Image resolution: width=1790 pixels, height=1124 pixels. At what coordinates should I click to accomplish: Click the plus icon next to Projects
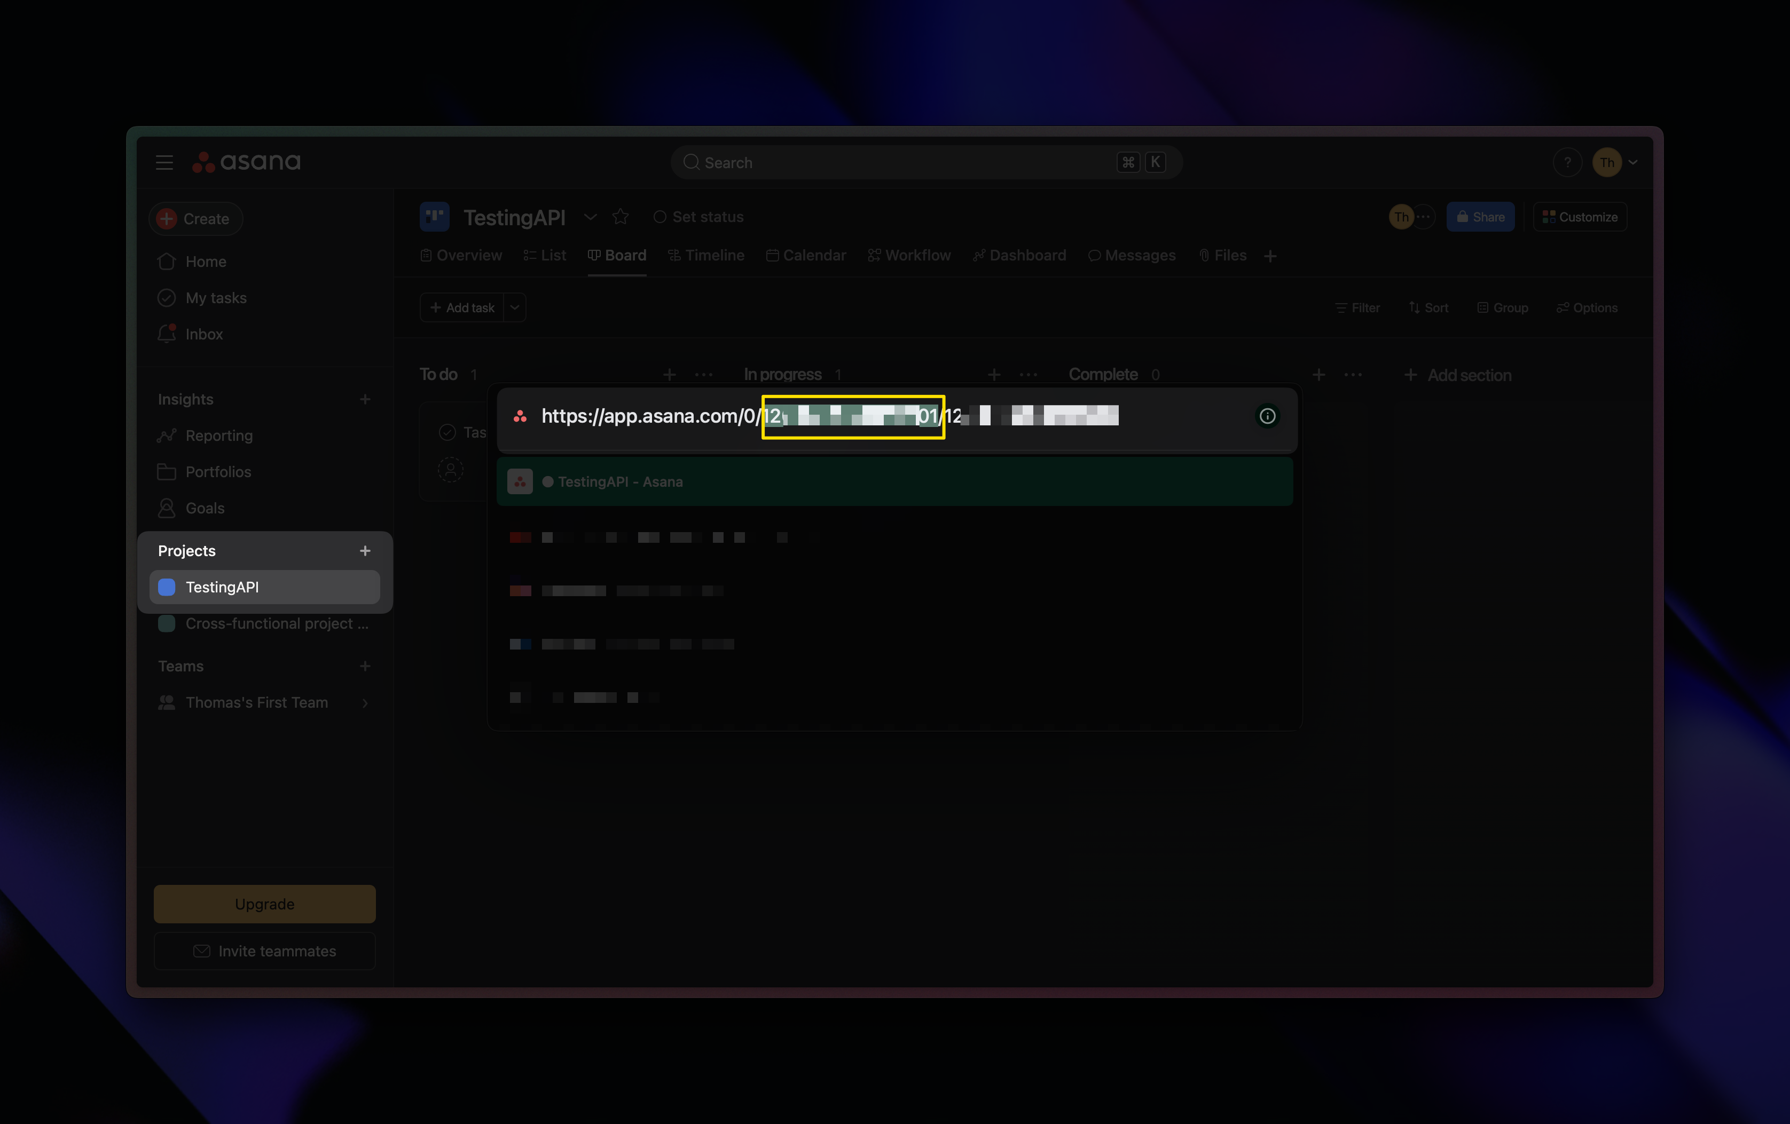pos(365,550)
